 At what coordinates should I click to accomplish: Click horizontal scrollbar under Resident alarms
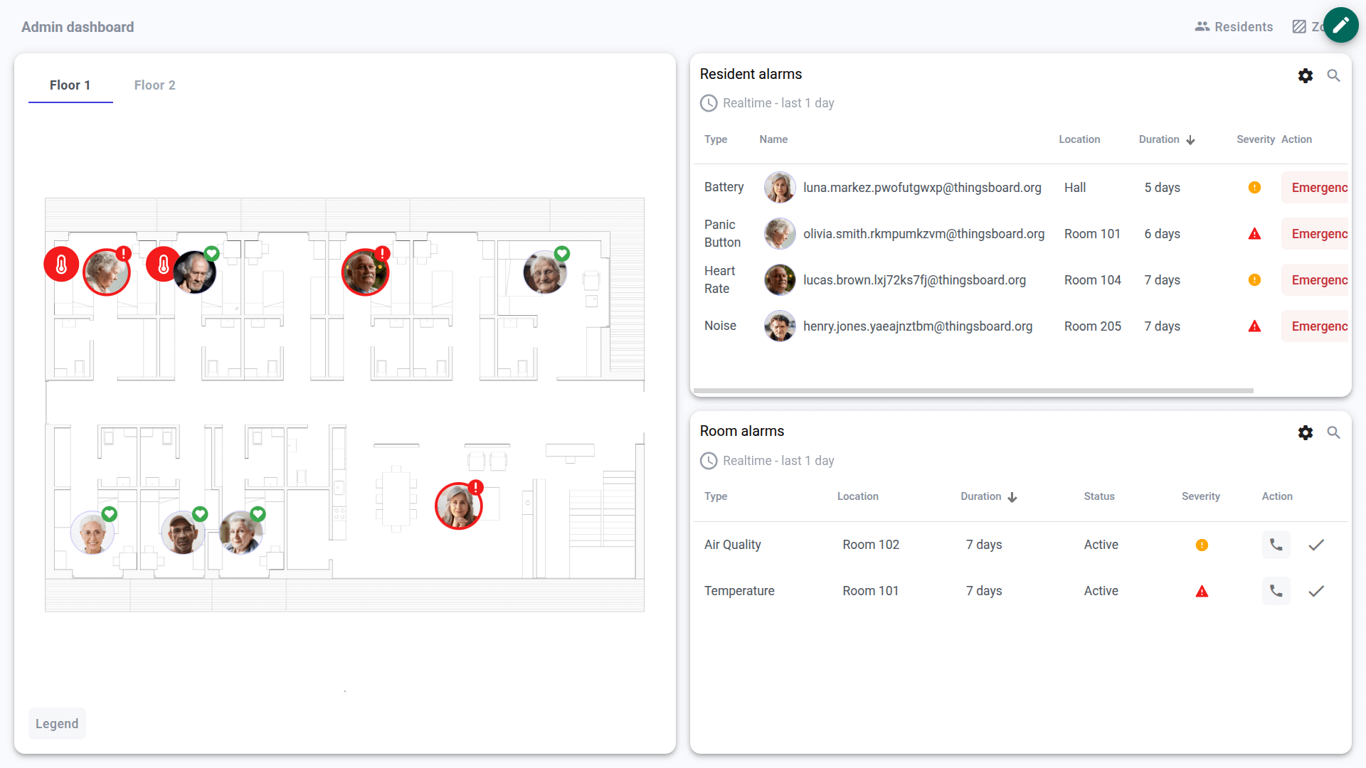coord(973,390)
